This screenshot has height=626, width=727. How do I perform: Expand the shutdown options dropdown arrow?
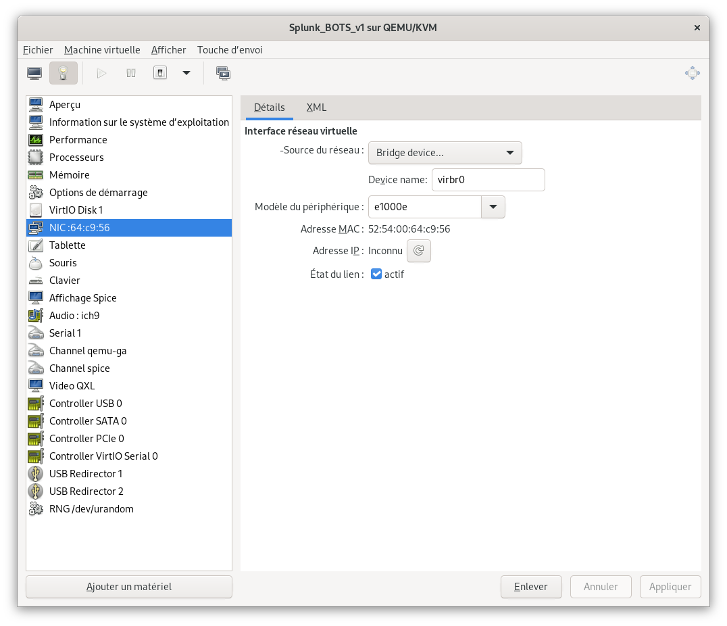click(x=186, y=73)
